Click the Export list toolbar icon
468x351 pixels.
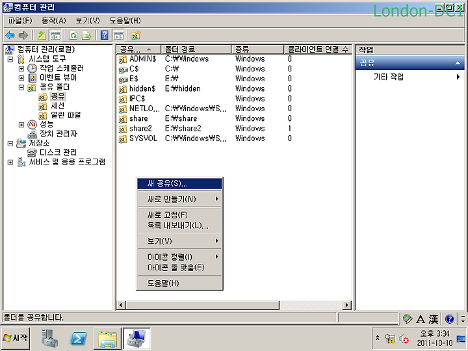[87, 36]
